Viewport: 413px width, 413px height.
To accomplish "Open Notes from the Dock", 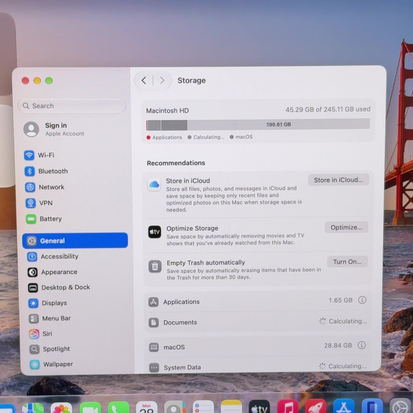I will (231, 407).
